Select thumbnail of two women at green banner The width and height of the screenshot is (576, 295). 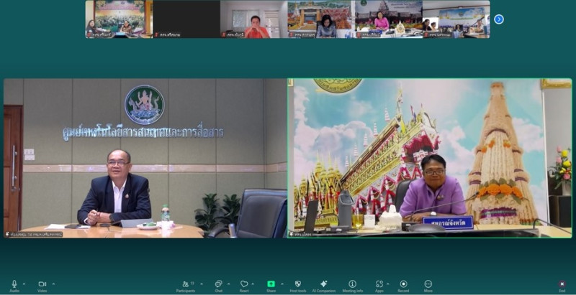pyautogui.click(x=119, y=19)
